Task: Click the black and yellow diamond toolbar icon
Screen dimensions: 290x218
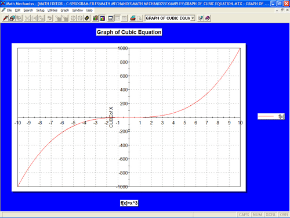Action: [x=87, y=18]
